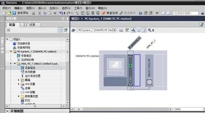Click the Delete X icon in toolbar
This screenshot has width=205, height=113.
tap(55, 13)
